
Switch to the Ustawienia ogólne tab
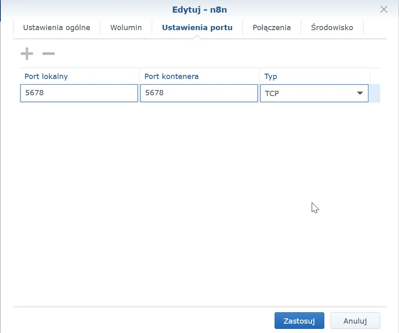pos(56,28)
